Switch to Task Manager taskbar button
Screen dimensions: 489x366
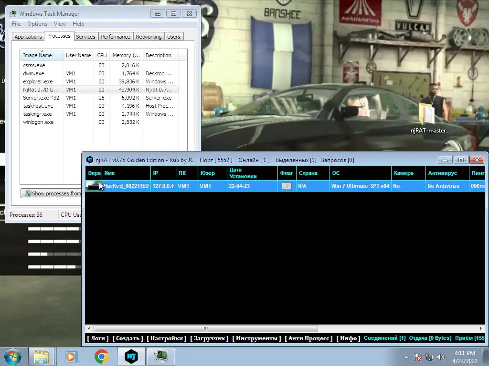click(x=160, y=356)
